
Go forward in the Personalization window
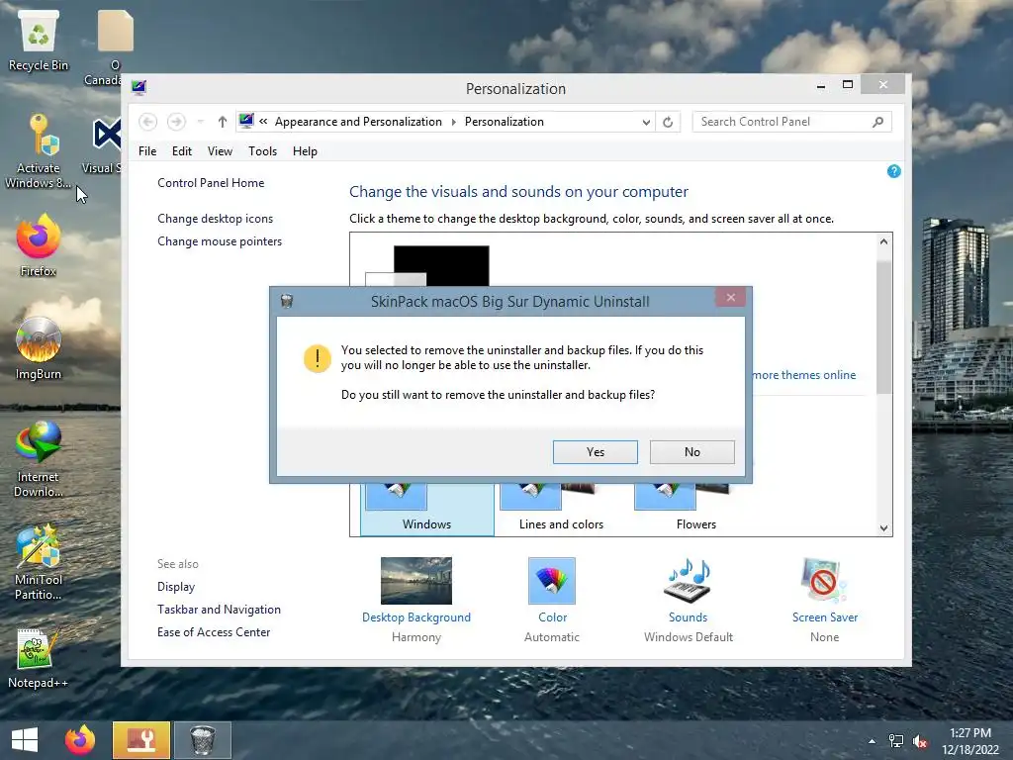tap(176, 122)
